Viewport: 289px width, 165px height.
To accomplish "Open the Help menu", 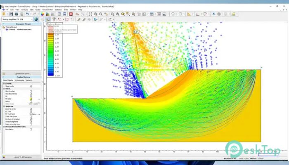I will [80, 9].
